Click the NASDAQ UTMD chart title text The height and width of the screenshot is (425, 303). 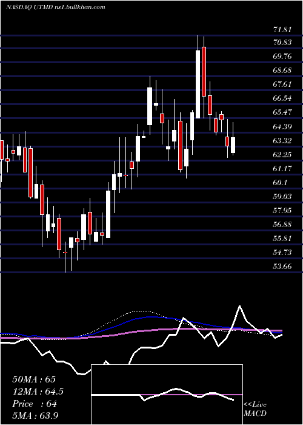(x=56, y=7)
